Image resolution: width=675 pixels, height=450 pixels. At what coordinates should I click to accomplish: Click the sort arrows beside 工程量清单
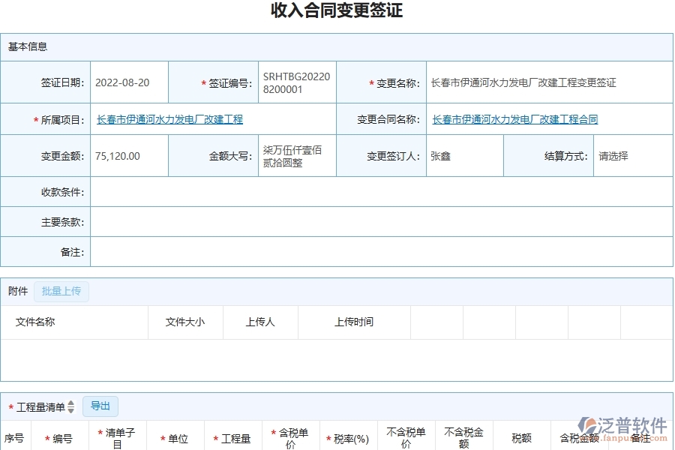(x=70, y=406)
